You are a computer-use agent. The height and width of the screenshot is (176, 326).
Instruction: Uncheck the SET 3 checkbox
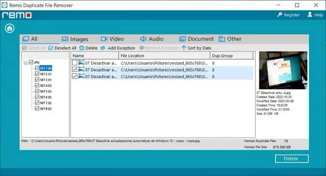click(x=37, y=79)
